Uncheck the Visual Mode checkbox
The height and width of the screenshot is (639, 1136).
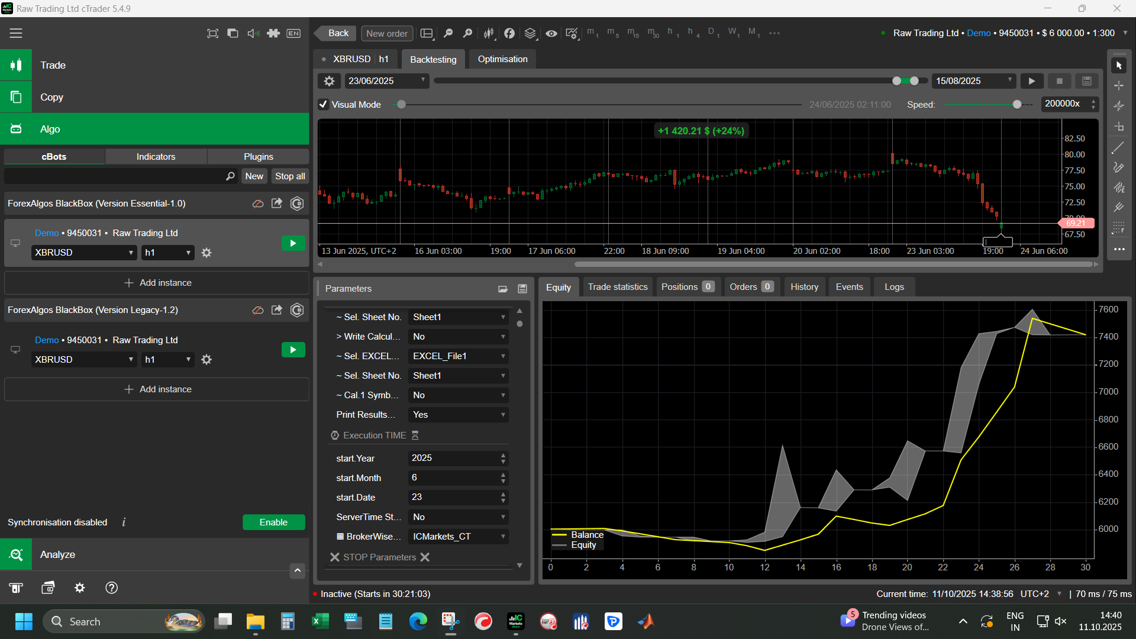coord(324,105)
